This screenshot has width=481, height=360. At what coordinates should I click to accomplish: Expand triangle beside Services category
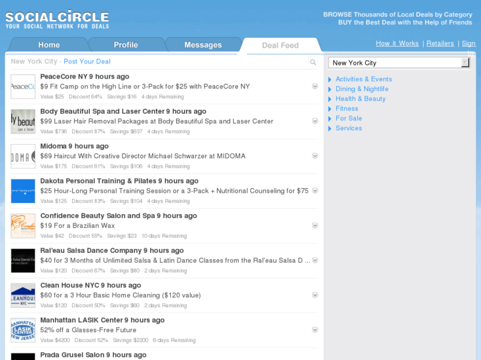(329, 129)
